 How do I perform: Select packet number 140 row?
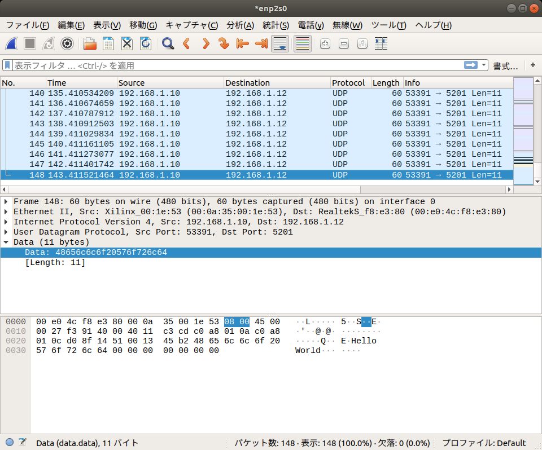coord(257,93)
